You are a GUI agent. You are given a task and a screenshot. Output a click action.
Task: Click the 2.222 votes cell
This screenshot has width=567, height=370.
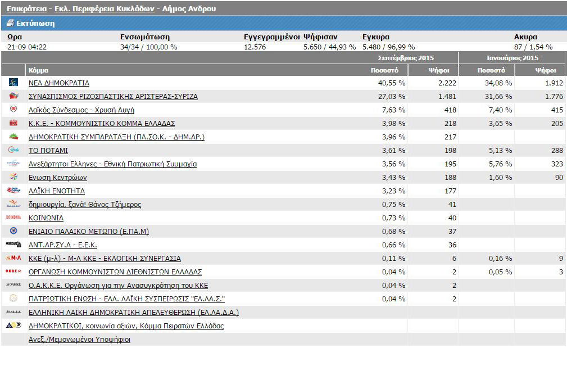[447, 83]
